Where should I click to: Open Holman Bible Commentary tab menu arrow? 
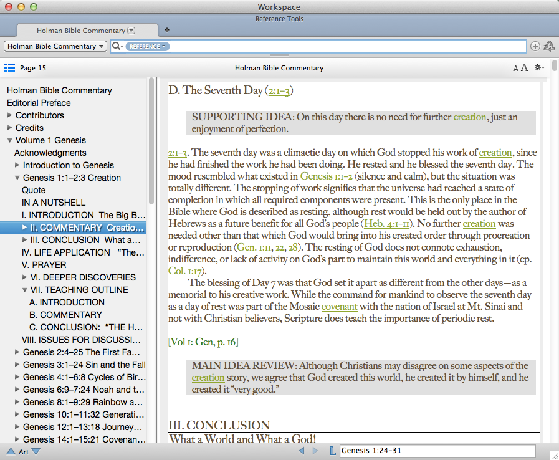(x=131, y=31)
